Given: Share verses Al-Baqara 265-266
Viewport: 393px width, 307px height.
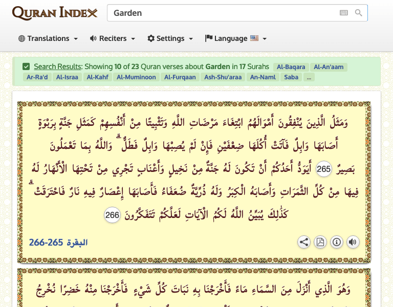Looking at the screenshot, I should pos(304,242).
